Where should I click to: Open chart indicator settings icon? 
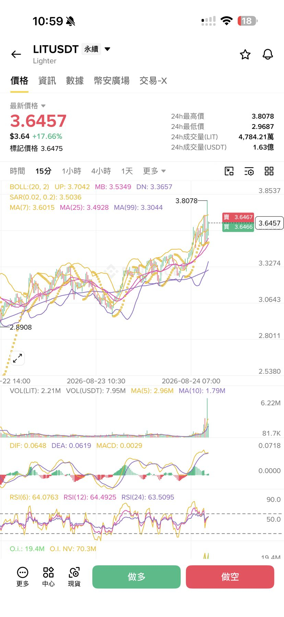(249, 171)
